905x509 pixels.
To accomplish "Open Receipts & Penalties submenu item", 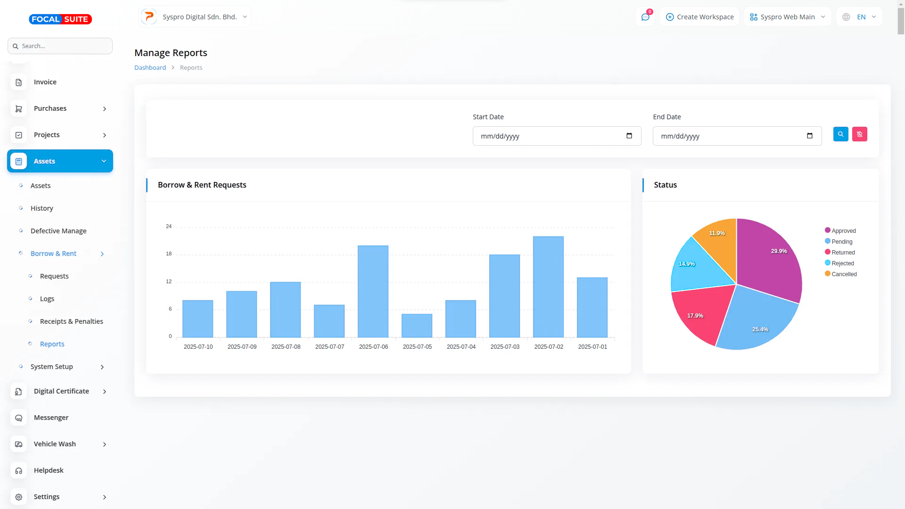I will tap(71, 321).
